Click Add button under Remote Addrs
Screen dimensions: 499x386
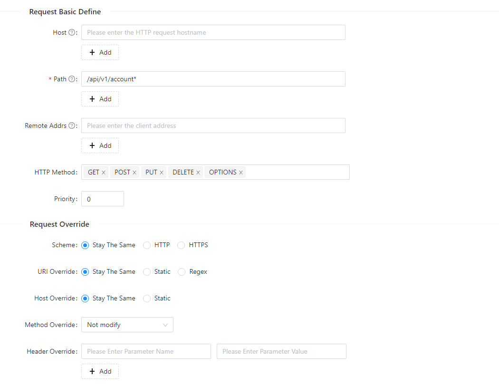100,145
